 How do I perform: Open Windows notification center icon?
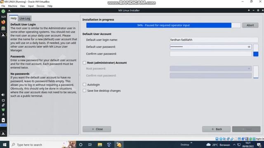point(259,145)
